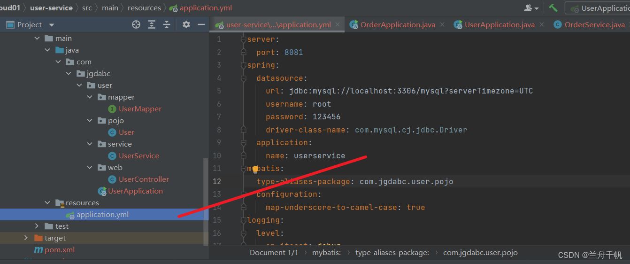
Task: Close the application.yml editor tab
Action: (x=338, y=25)
